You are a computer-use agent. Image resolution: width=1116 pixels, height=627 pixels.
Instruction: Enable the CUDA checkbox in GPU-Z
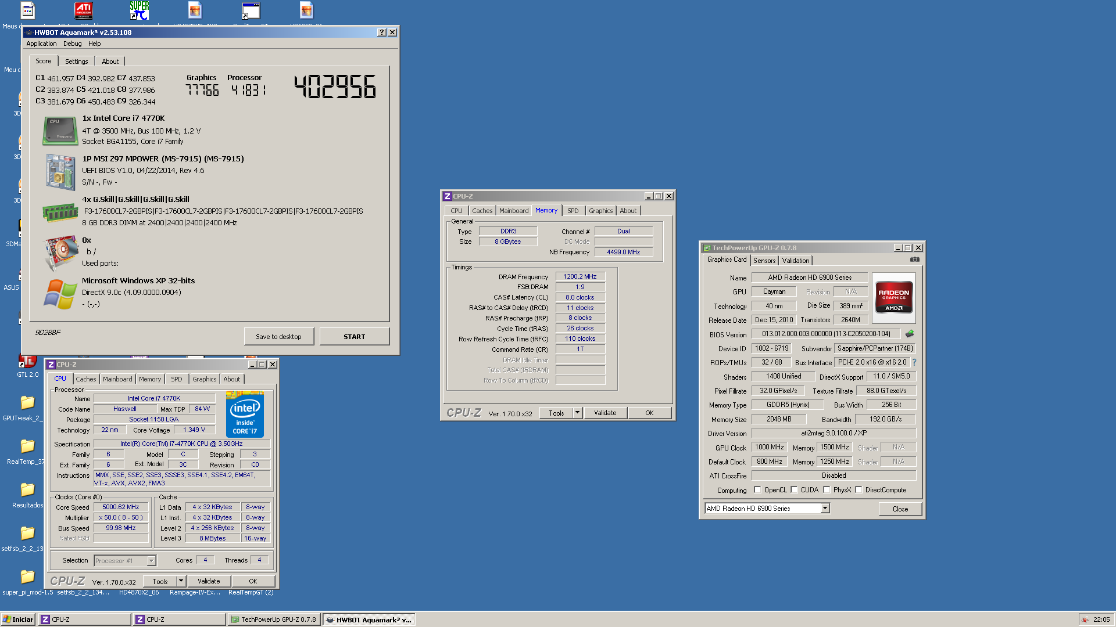click(x=794, y=490)
